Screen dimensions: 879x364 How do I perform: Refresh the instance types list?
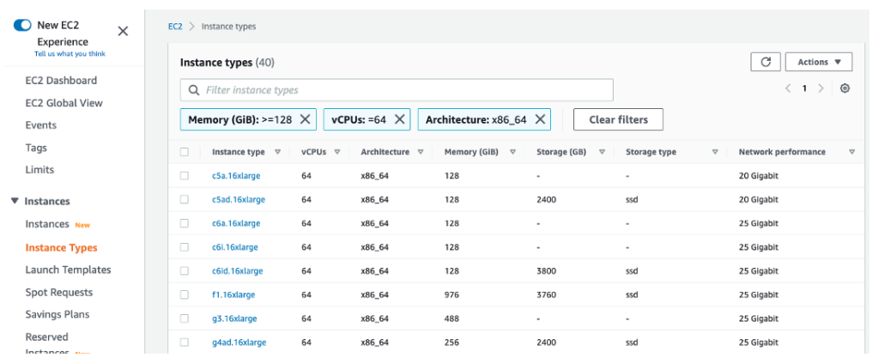[766, 63]
